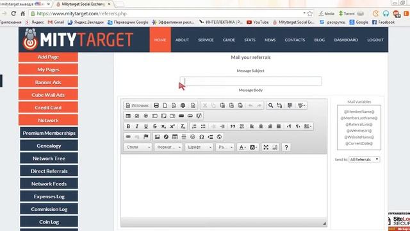Open the Format (Формат) dropdown

tap(168, 147)
